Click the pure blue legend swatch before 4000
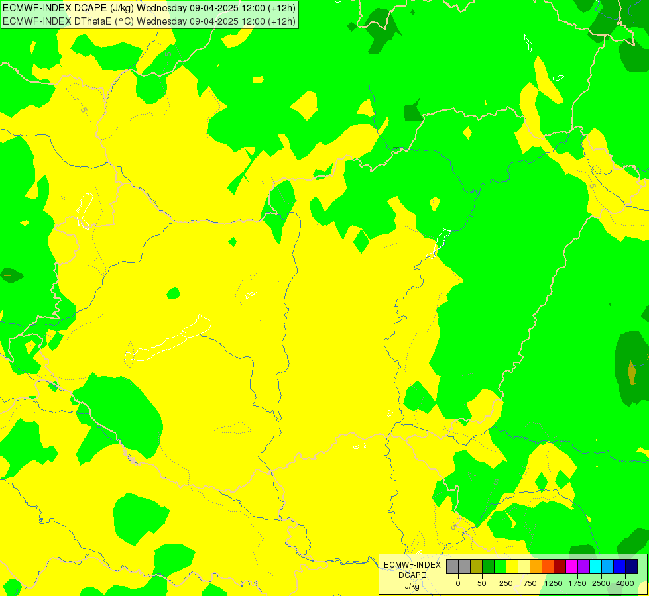This screenshot has height=596, width=649. tap(620, 567)
